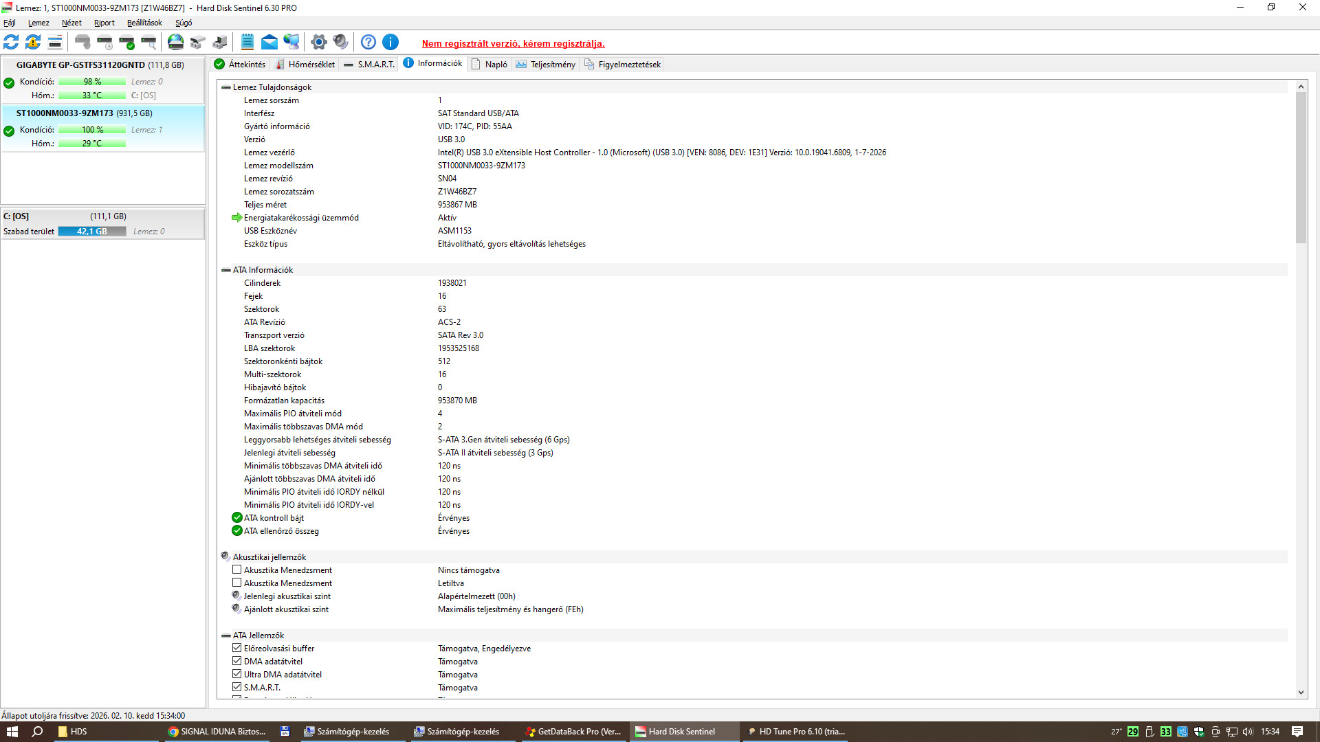The image size is (1320, 742).
Task: Collapse the ATA Jellemzők section
Action: pos(225,636)
